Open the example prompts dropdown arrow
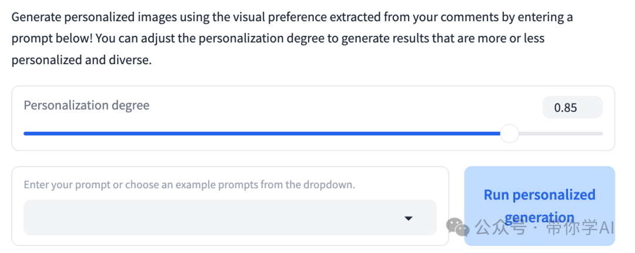The width and height of the screenshot is (635, 253). click(x=409, y=218)
